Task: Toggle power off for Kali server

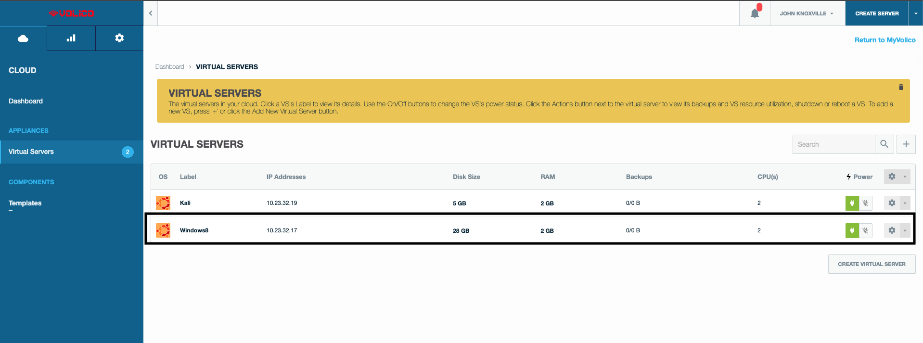Action: tap(865, 203)
